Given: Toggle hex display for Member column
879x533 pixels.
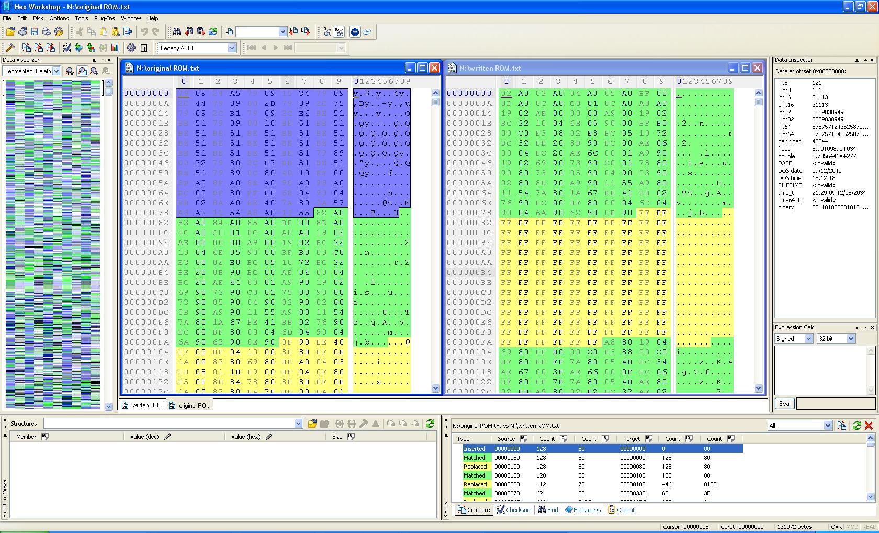Looking at the screenshot, I should tap(45, 437).
